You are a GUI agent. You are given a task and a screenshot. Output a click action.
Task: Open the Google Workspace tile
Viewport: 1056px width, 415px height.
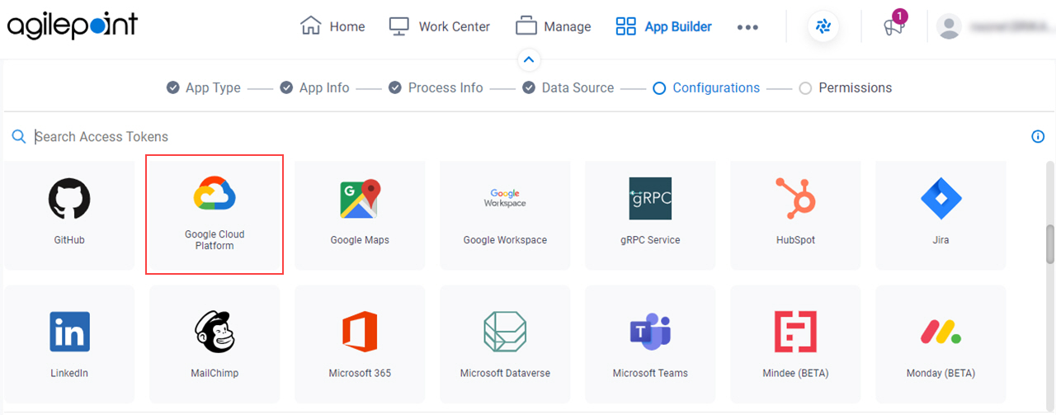tap(505, 215)
